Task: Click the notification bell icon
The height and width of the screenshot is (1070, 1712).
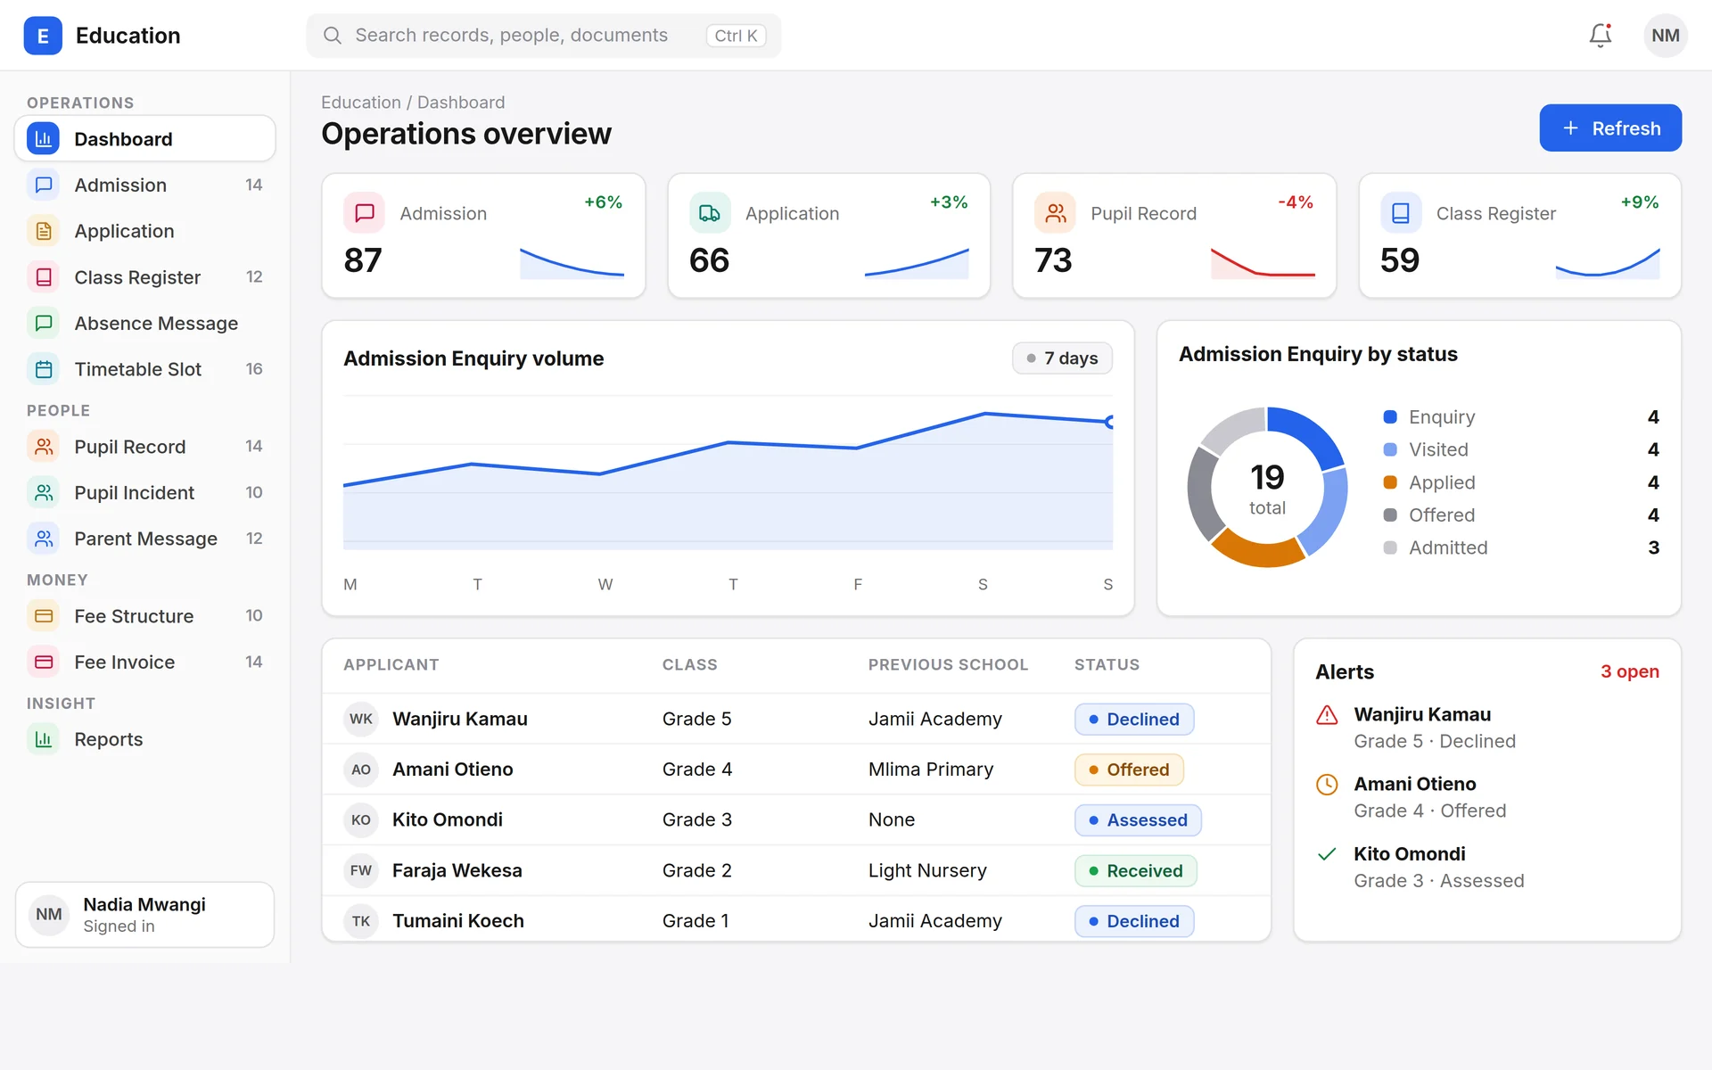Action: 1601,36
